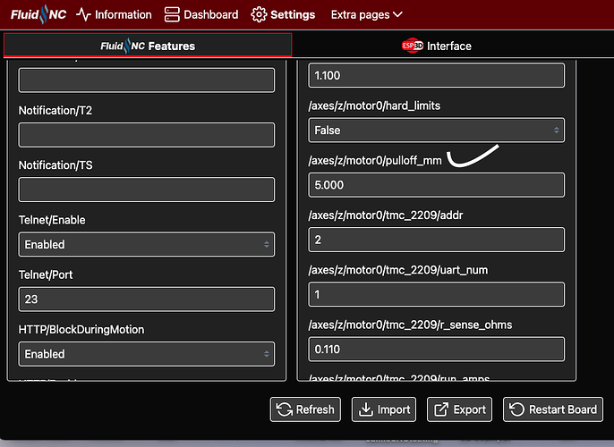Open the z motor0 hard_limits dropdown

point(436,131)
